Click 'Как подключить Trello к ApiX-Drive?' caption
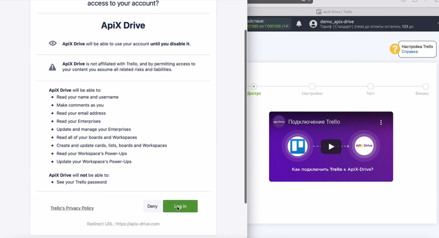 (333, 169)
